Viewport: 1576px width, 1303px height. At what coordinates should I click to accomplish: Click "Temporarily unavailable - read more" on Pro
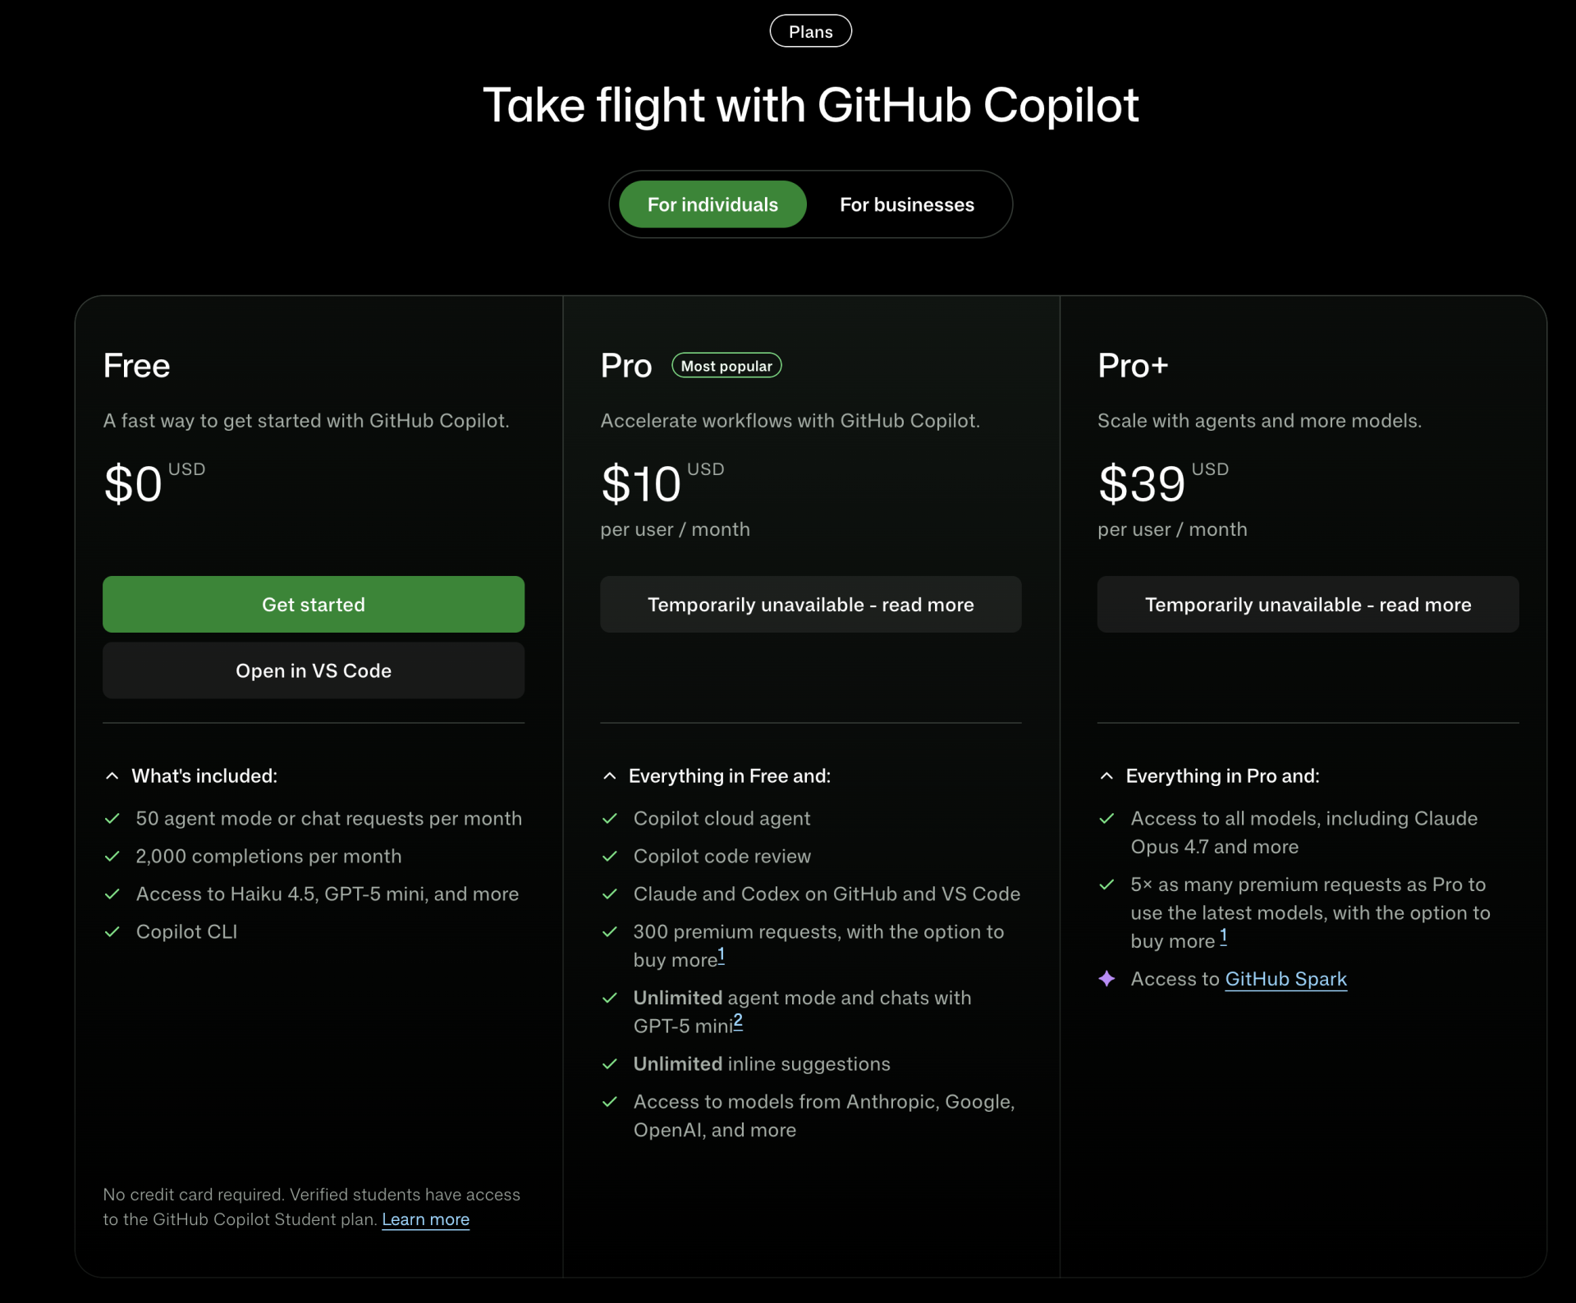810,605
